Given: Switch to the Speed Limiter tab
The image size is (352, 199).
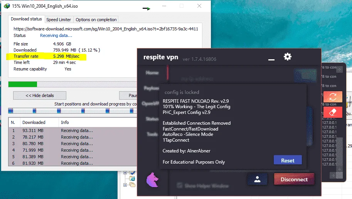Looking at the screenshot, I should pyautogui.click(x=59, y=20).
